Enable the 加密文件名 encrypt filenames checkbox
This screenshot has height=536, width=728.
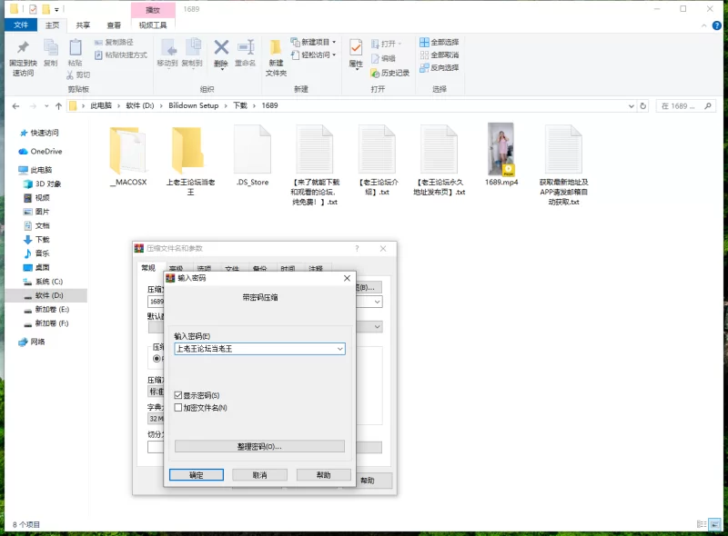tap(177, 406)
